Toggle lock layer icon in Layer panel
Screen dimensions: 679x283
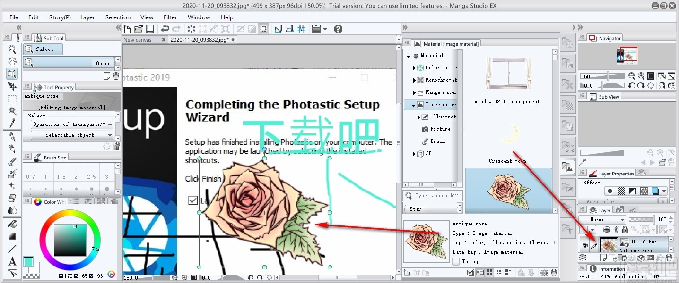626,230
